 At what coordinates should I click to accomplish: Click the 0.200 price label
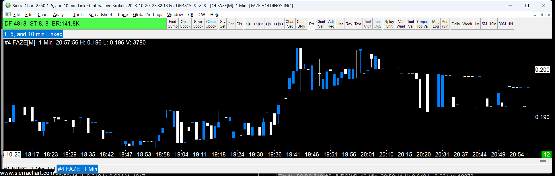pyautogui.click(x=542, y=70)
